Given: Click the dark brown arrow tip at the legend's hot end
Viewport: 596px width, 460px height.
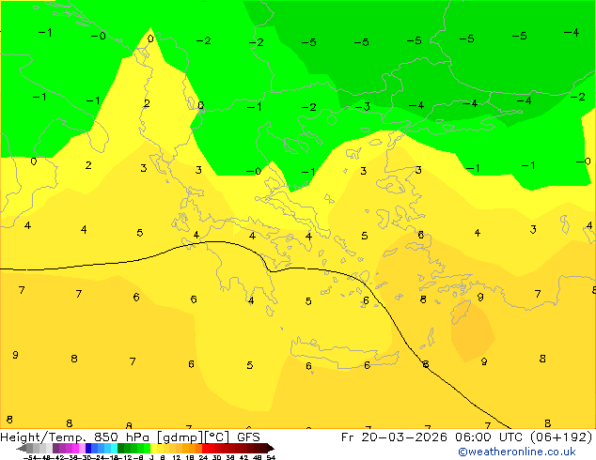Looking at the screenshot, I should (270, 449).
